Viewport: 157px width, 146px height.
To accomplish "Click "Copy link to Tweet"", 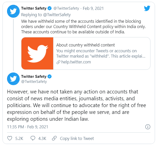I will click(77, 138).
